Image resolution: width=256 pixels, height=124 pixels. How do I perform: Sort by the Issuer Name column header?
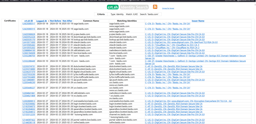click(198, 21)
